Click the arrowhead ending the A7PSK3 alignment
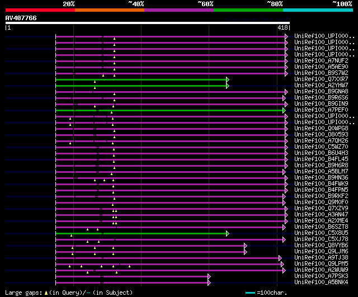 [209, 277]
